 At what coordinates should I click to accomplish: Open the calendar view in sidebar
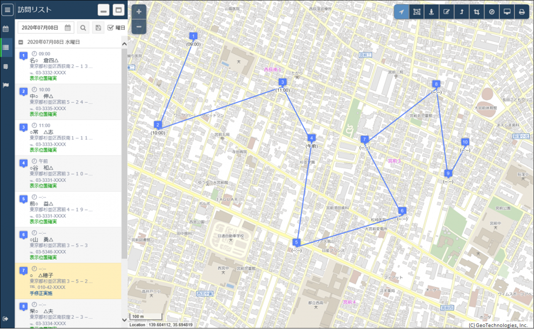(x=6, y=29)
